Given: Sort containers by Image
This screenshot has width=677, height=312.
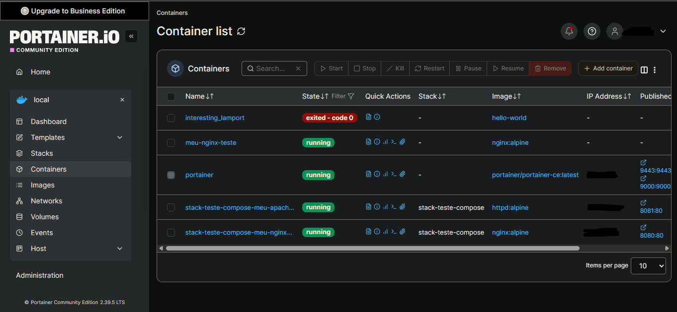Looking at the screenshot, I should 507,96.
